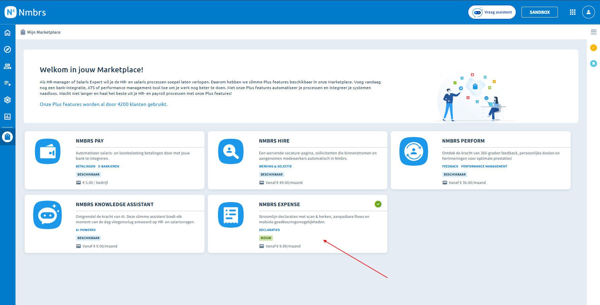The height and width of the screenshot is (305, 600).
Task: Click the green verified badge on Nmbrs Expense
Action: 378,204
